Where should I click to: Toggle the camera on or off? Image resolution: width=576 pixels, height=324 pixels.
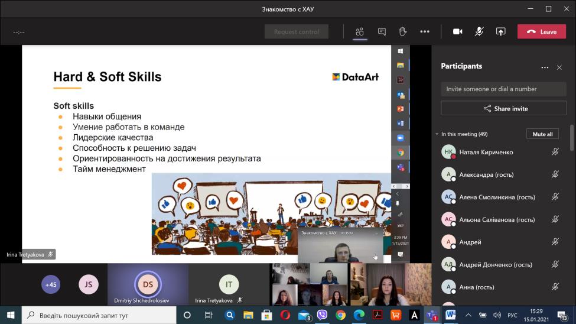[457, 32]
